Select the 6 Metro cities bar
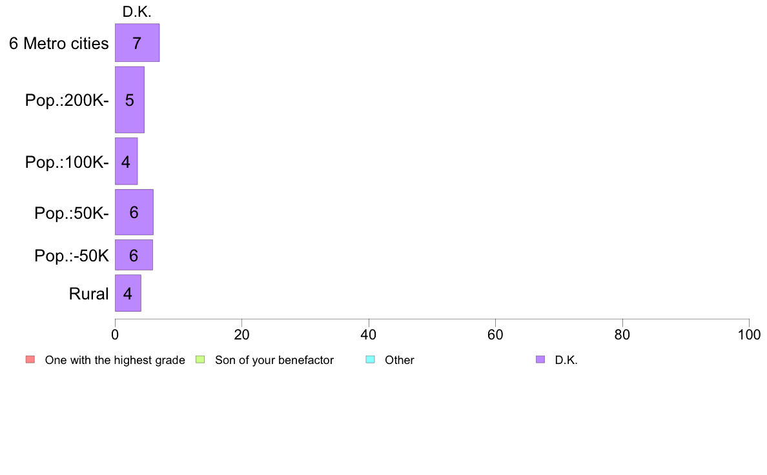The width and height of the screenshot is (767, 475). 137,43
